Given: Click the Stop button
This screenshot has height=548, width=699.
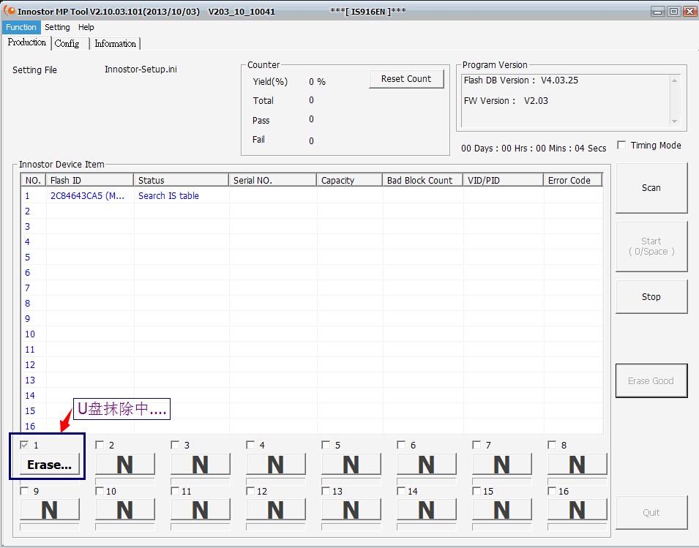Looking at the screenshot, I should pos(651,297).
